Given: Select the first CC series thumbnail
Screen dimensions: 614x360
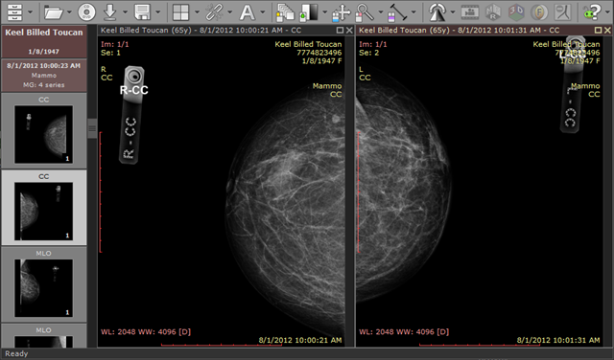Looking at the screenshot, I should (43, 134).
